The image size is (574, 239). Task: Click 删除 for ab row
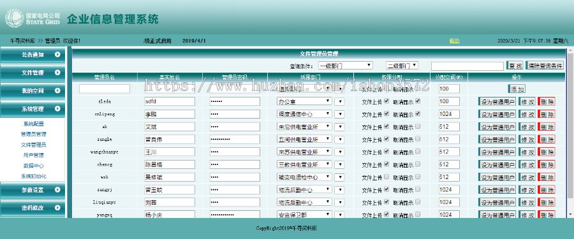point(547,127)
